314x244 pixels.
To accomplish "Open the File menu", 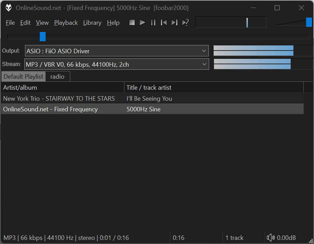I will click(10, 23).
